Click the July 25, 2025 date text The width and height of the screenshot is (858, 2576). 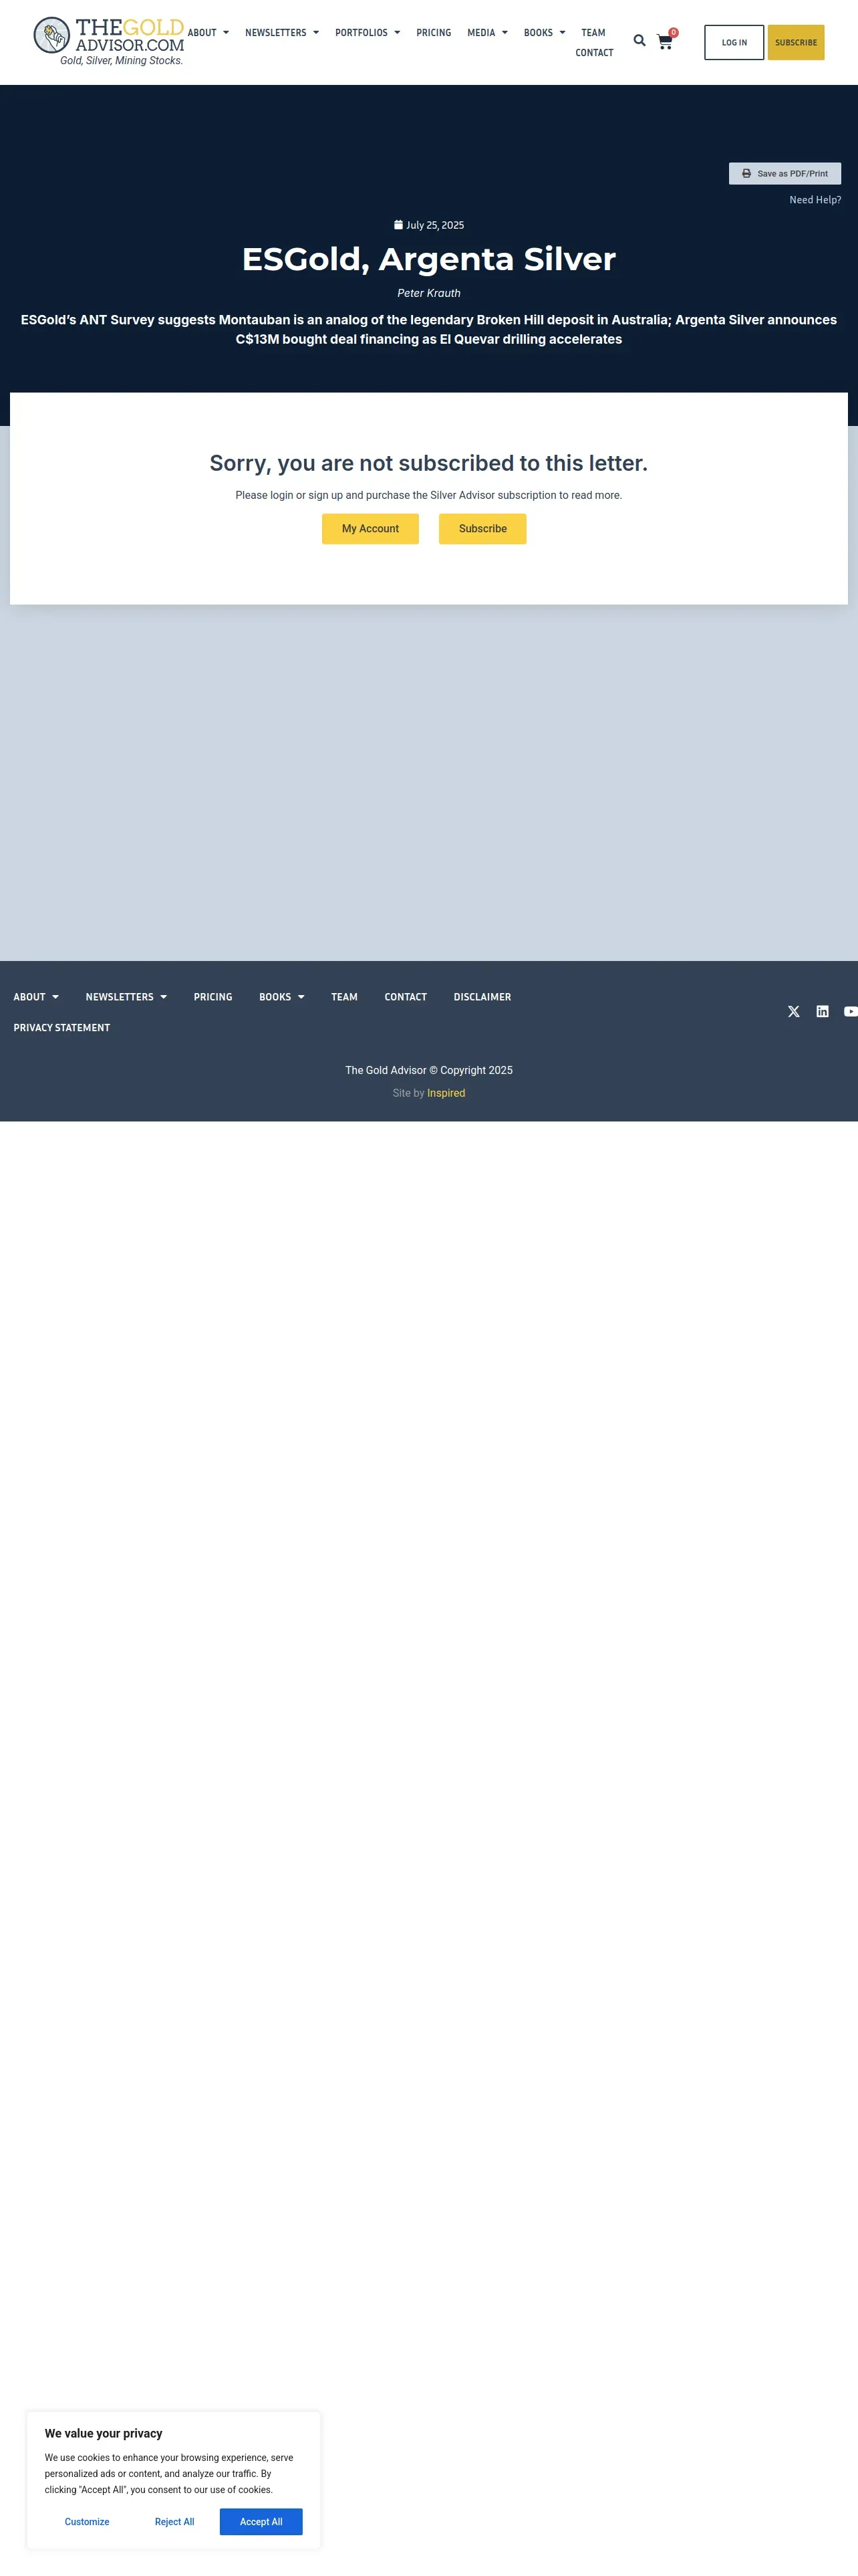coord(436,225)
